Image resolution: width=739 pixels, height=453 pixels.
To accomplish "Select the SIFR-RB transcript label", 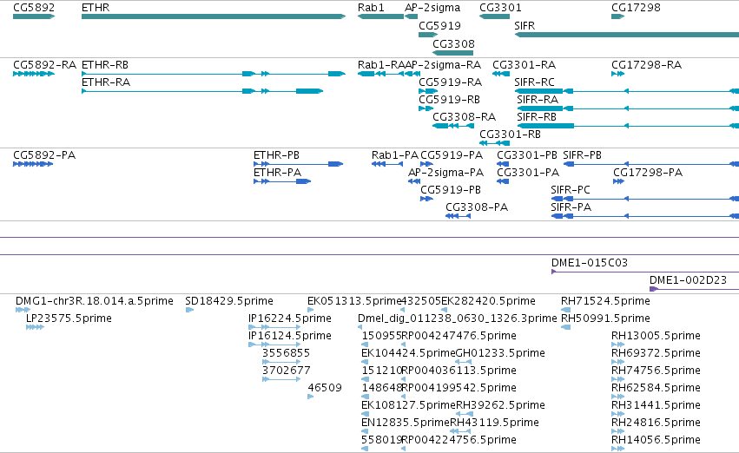I will click(x=537, y=117).
